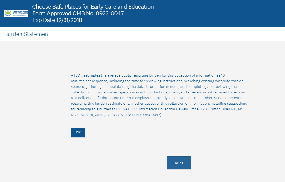
Task: Click the Burden Statement heading
Action: coord(27,34)
